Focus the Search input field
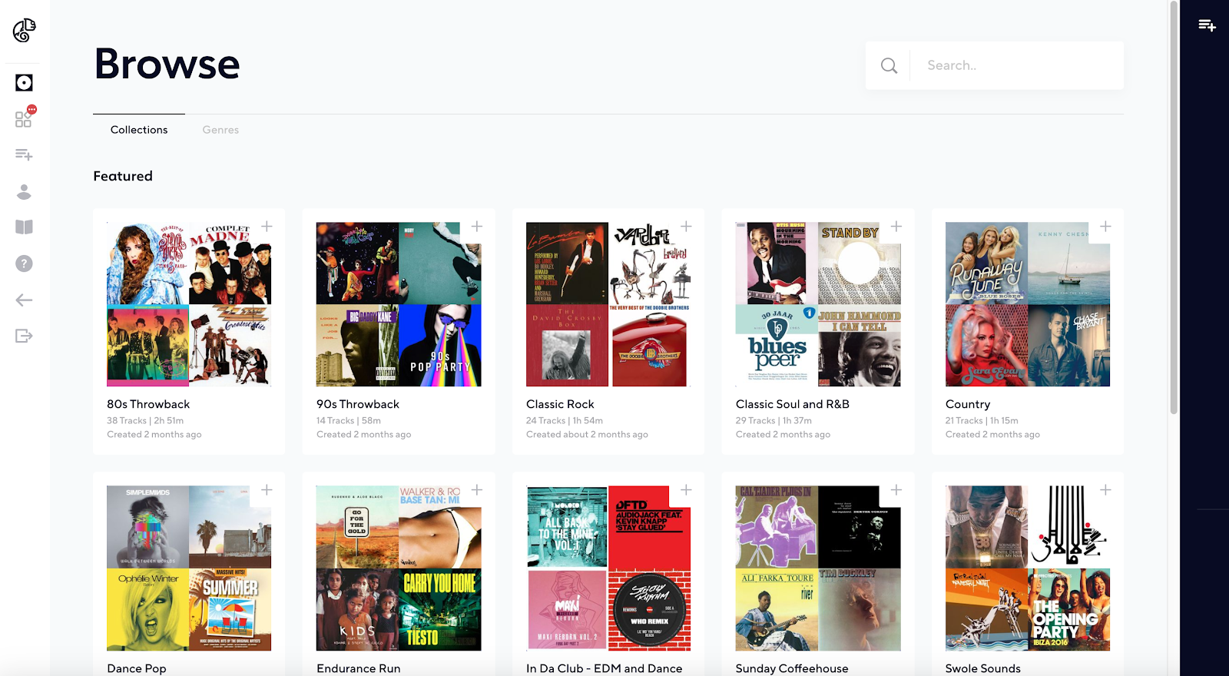Viewport: 1229px width, 676px height. click(1016, 65)
